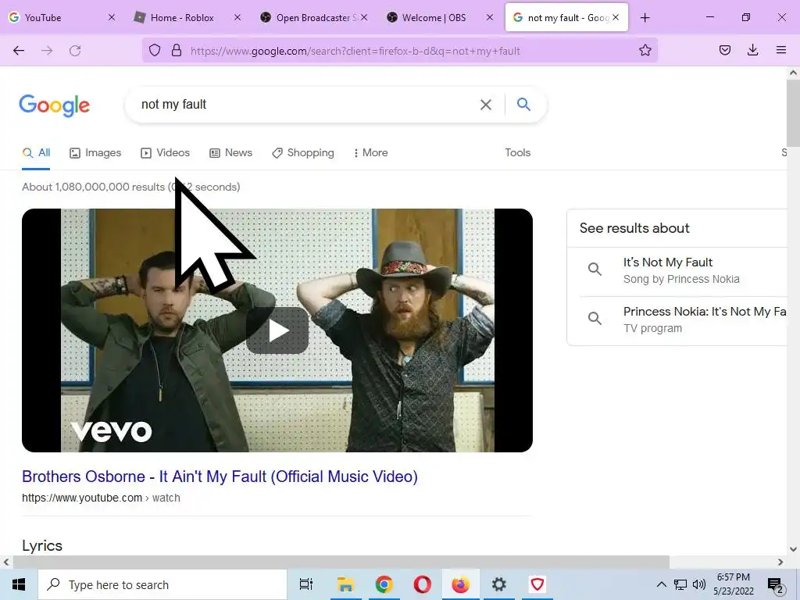Click the Google logo
800x600 pixels.
pyautogui.click(x=55, y=105)
